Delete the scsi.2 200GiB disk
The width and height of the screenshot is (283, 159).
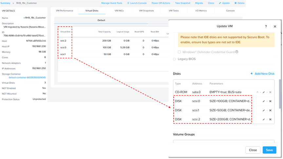coord(270,119)
